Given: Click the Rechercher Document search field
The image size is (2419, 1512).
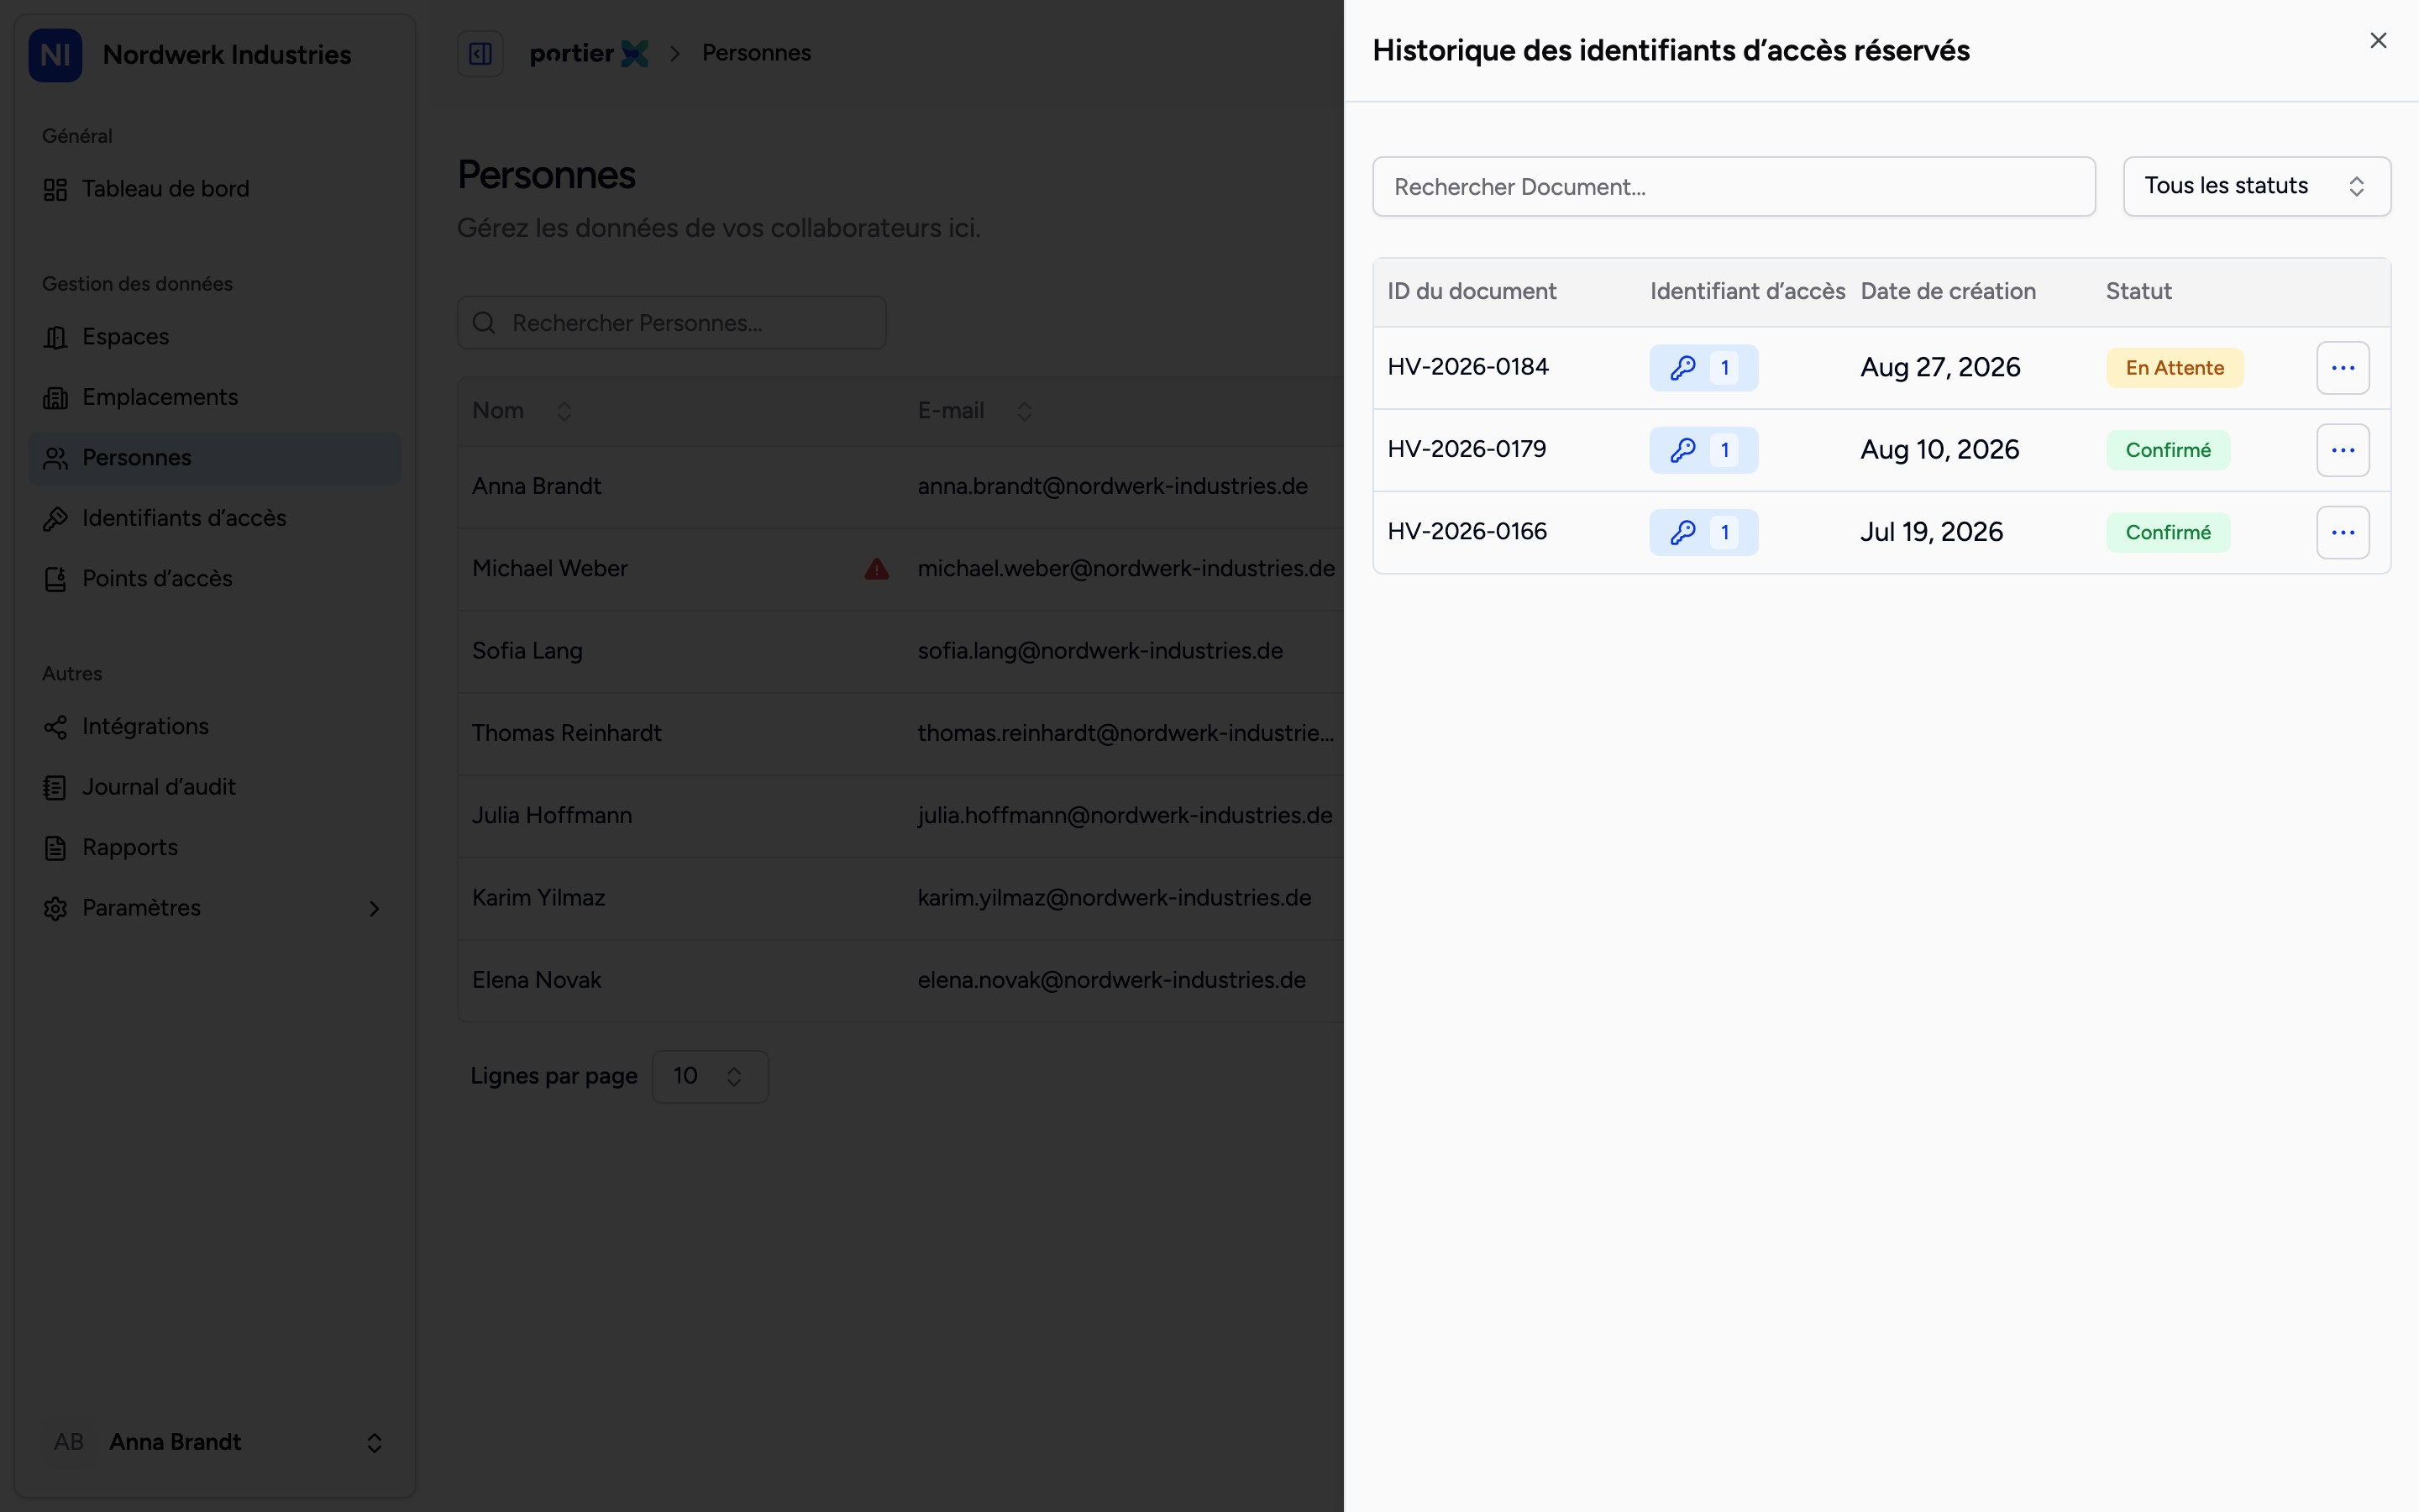Looking at the screenshot, I should point(1734,186).
